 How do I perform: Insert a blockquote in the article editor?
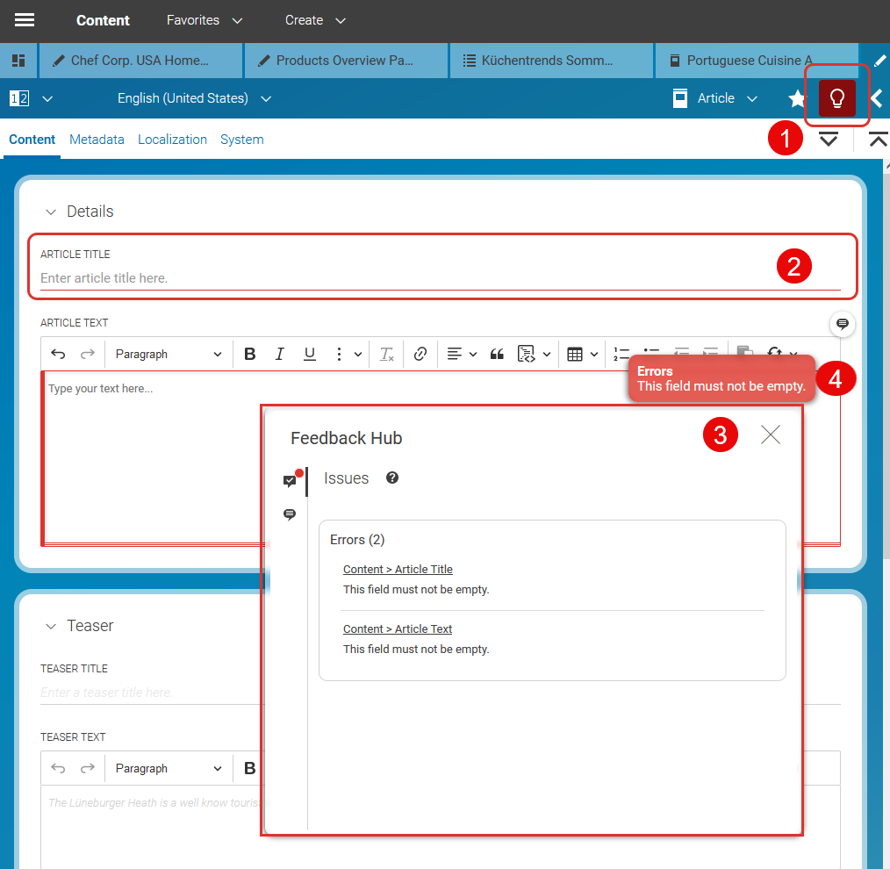coord(496,354)
